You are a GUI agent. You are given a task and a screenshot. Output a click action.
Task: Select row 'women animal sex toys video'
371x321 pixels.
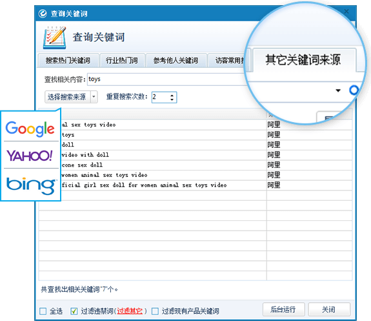(x=196, y=175)
